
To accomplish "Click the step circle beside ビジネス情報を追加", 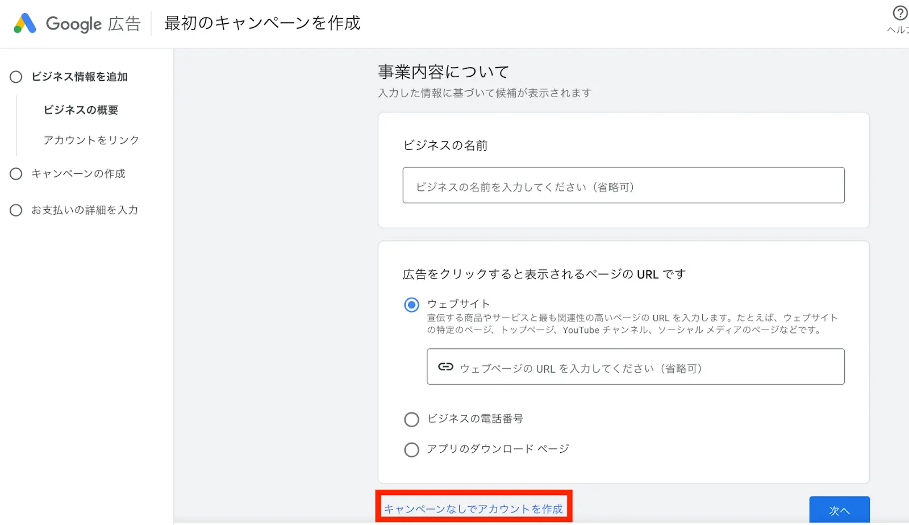I will coord(16,77).
